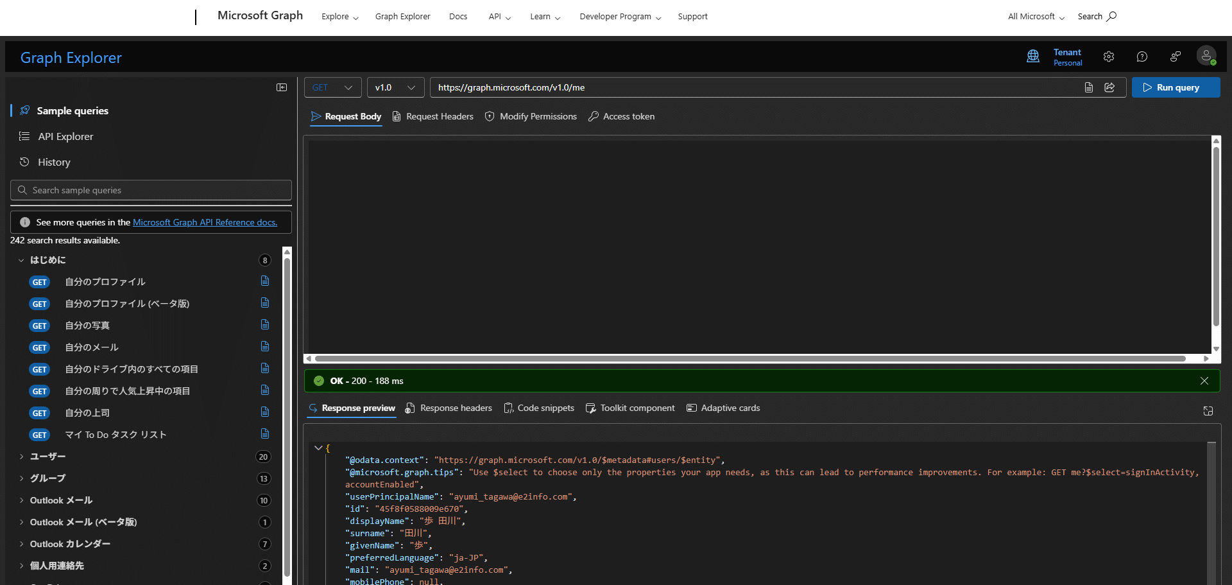Switch to the Code snippets tab

click(x=539, y=408)
